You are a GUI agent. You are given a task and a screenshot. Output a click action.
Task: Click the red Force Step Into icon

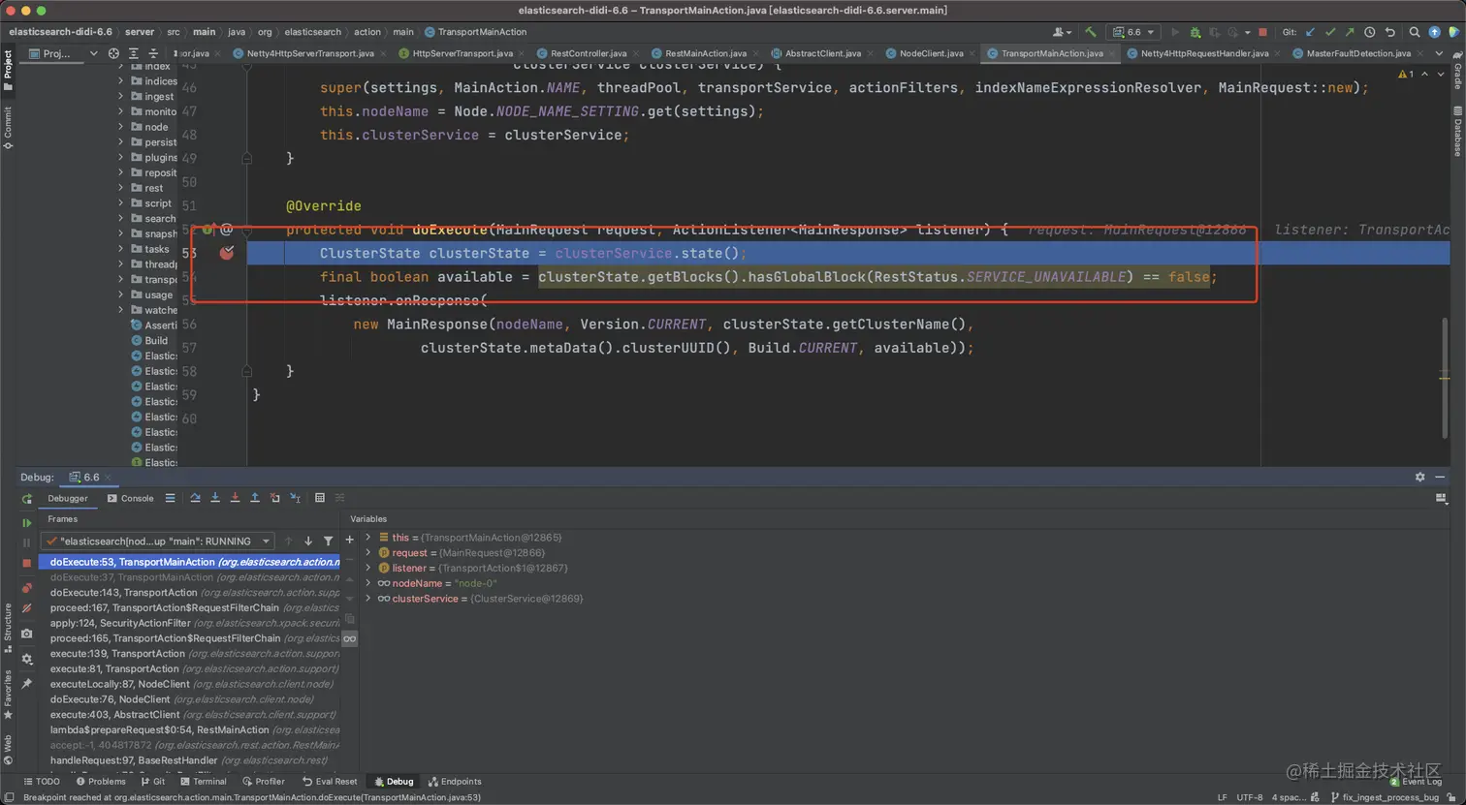(235, 498)
